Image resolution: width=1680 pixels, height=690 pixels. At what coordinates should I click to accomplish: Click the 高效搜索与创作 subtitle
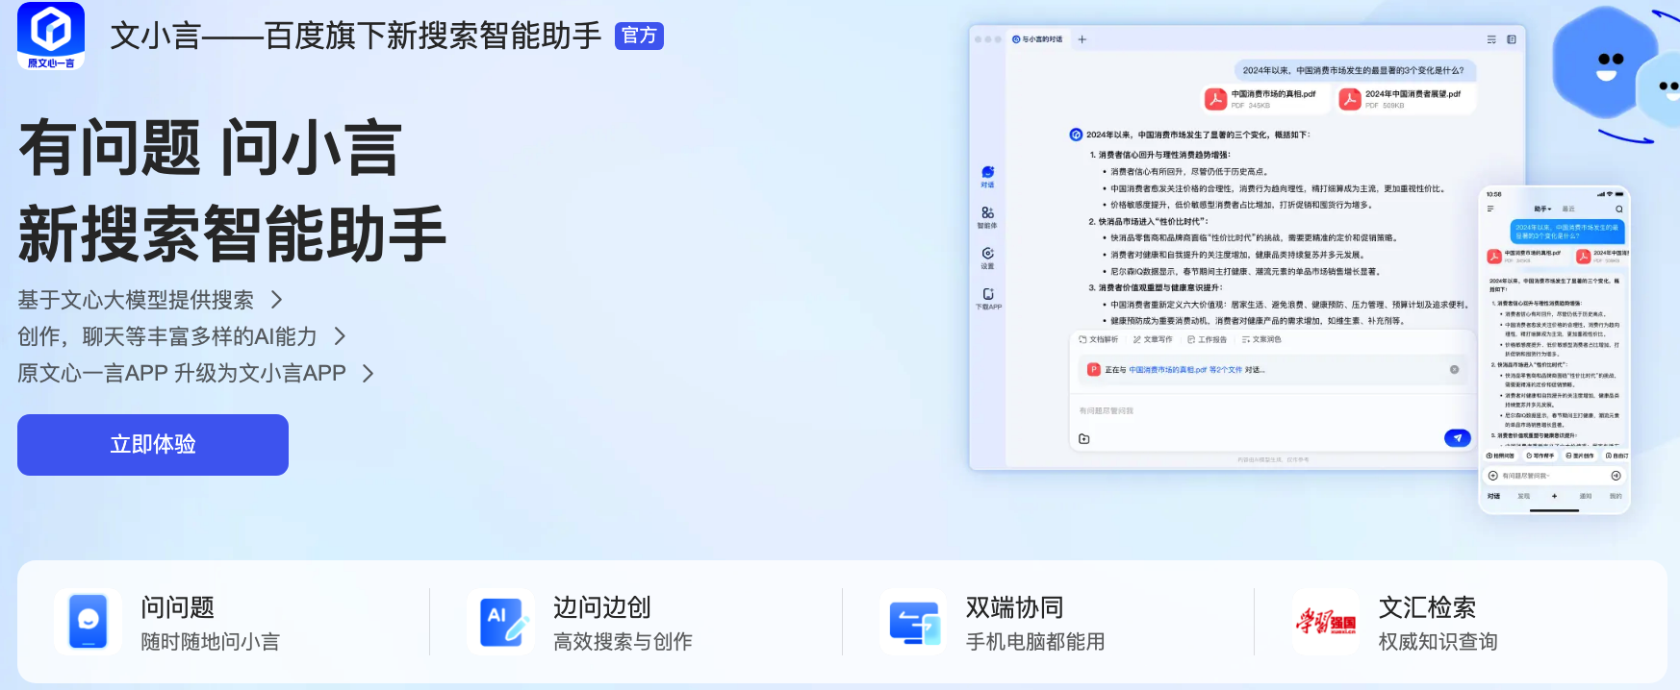tap(623, 642)
